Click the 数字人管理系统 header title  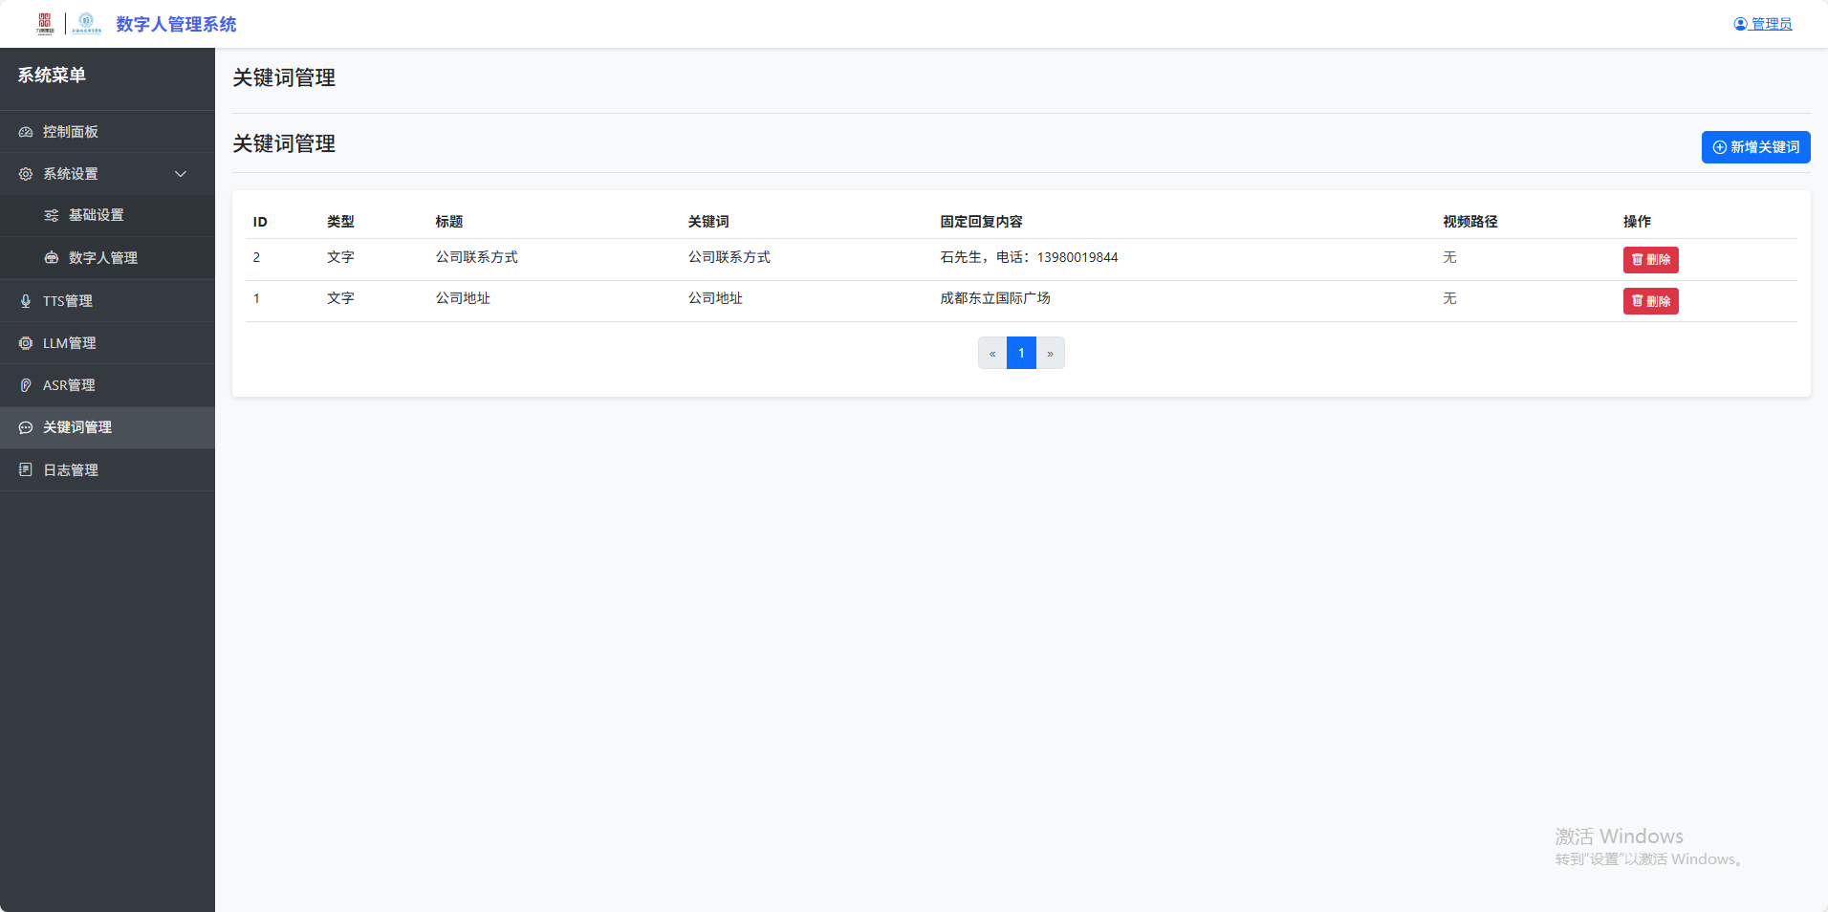tap(176, 24)
